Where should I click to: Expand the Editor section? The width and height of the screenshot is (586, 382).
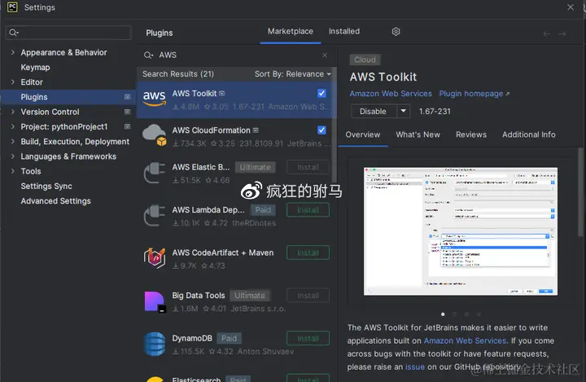coord(13,82)
